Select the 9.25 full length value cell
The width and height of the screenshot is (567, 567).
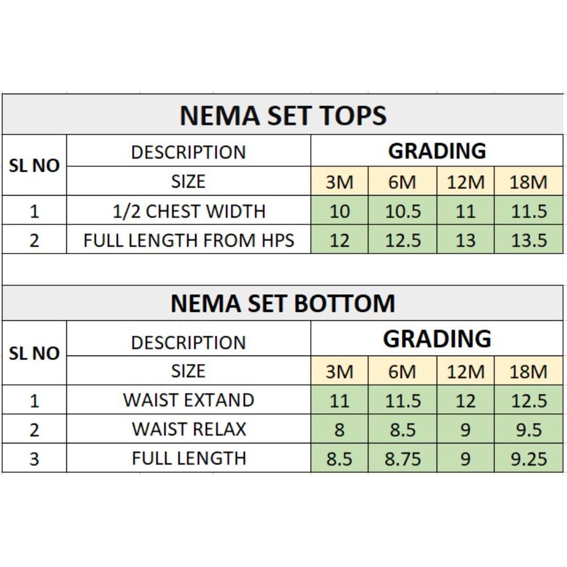528,458
